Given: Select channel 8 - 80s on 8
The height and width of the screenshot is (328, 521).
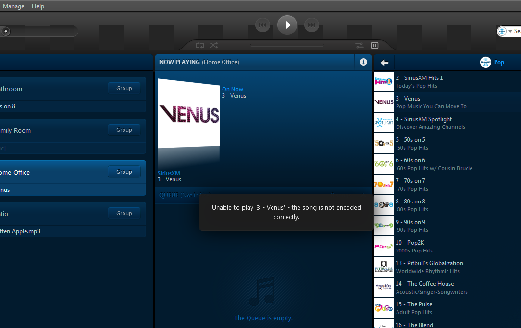Looking at the screenshot, I should (x=447, y=205).
